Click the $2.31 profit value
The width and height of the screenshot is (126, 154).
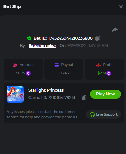102,73
